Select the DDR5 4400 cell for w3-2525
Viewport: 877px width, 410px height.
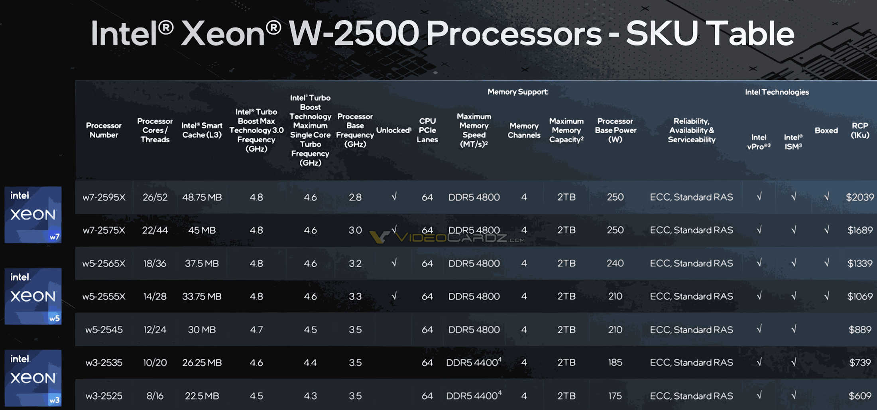474,396
